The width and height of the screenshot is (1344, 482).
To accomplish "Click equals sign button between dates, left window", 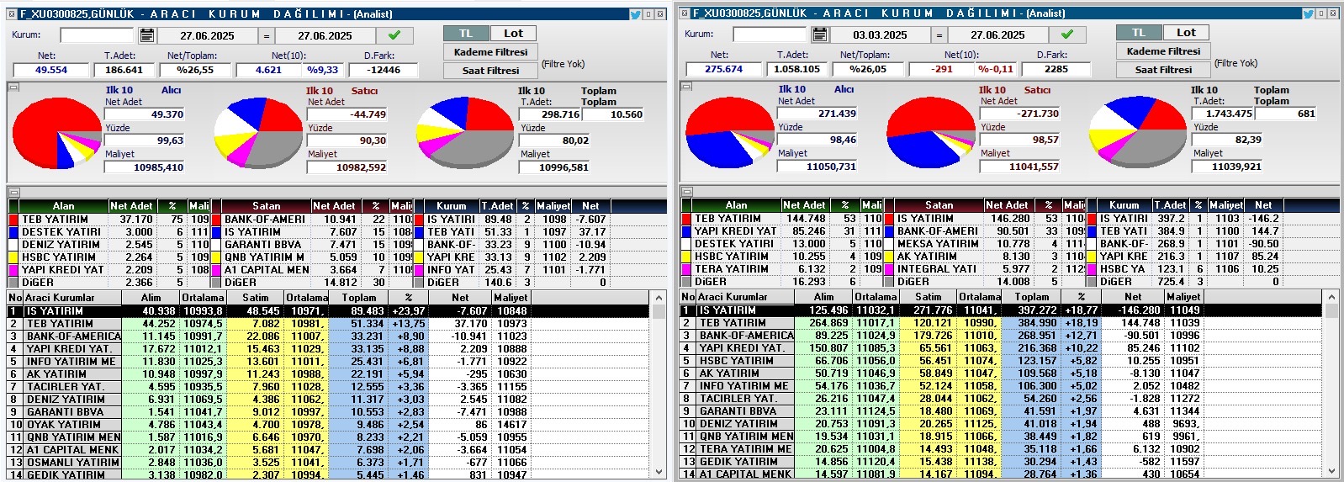I will click(x=267, y=35).
